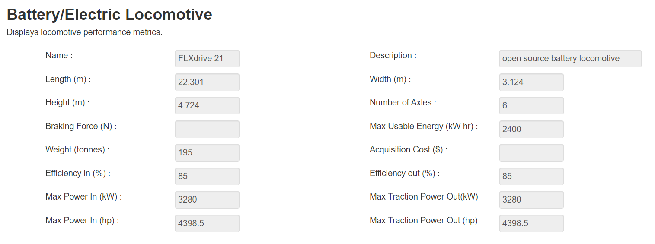The width and height of the screenshot is (655, 244).
Task: Click the Weight (tonnes) field
Action: (x=207, y=152)
